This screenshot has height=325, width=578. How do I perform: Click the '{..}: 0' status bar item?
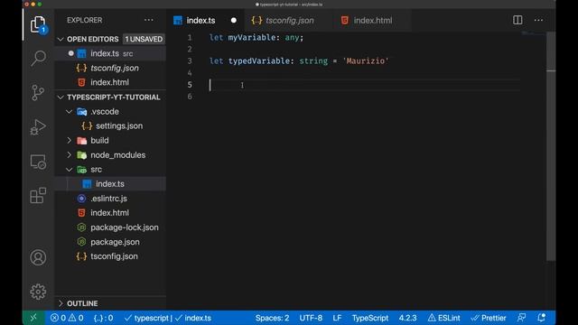coord(103,318)
